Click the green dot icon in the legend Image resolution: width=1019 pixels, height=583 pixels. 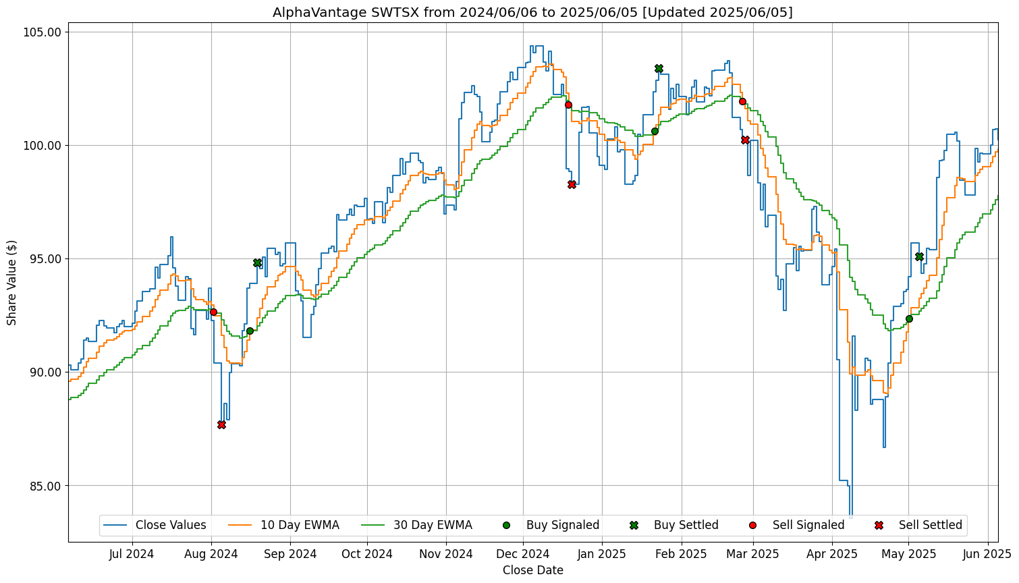507,525
